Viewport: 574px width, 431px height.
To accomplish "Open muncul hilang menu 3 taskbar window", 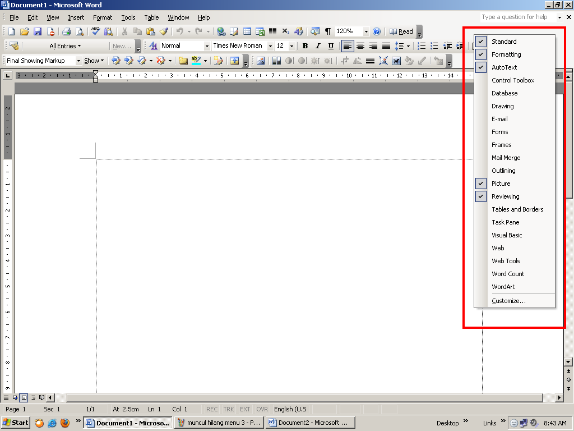I will click(219, 423).
